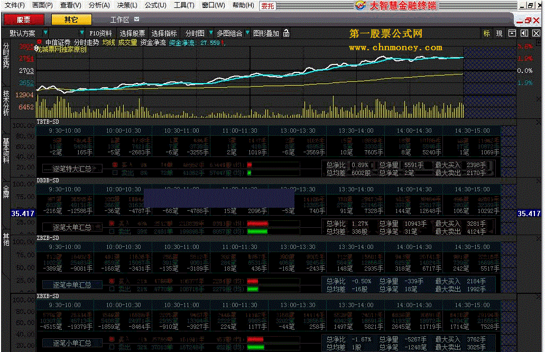
Task: Expand the 多图组合 dropdown arrow
Action: [x=247, y=33]
